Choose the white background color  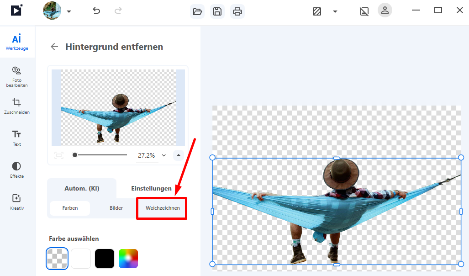(81, 259)
